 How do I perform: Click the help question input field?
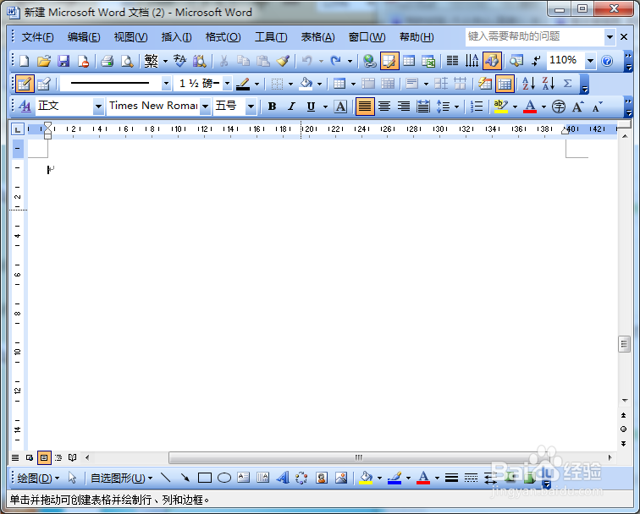[535, 36]
